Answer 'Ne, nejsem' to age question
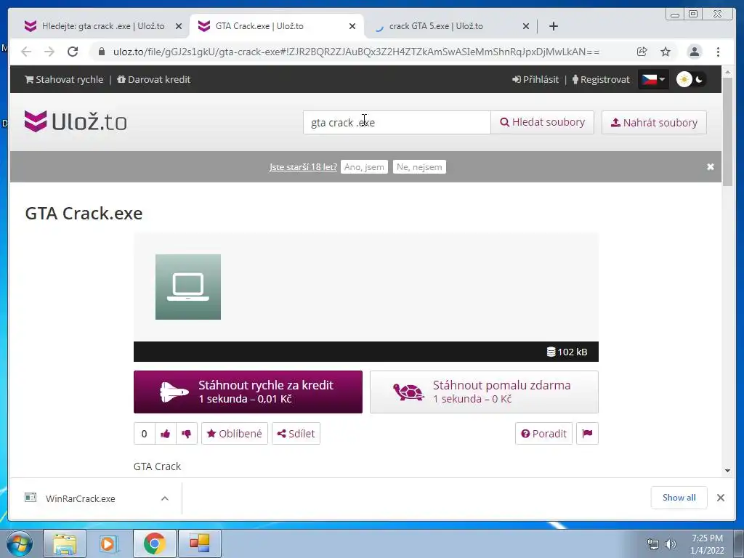 point(419,167)
